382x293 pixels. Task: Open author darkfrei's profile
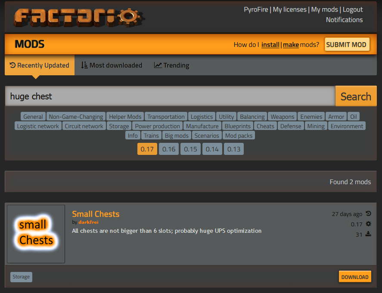(x=88, y=222)
